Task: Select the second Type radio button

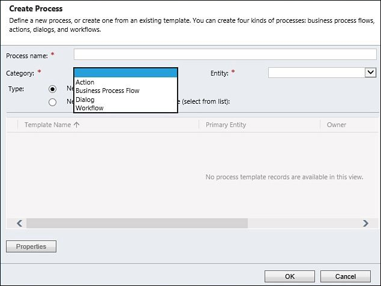Action: coord(52,102)
